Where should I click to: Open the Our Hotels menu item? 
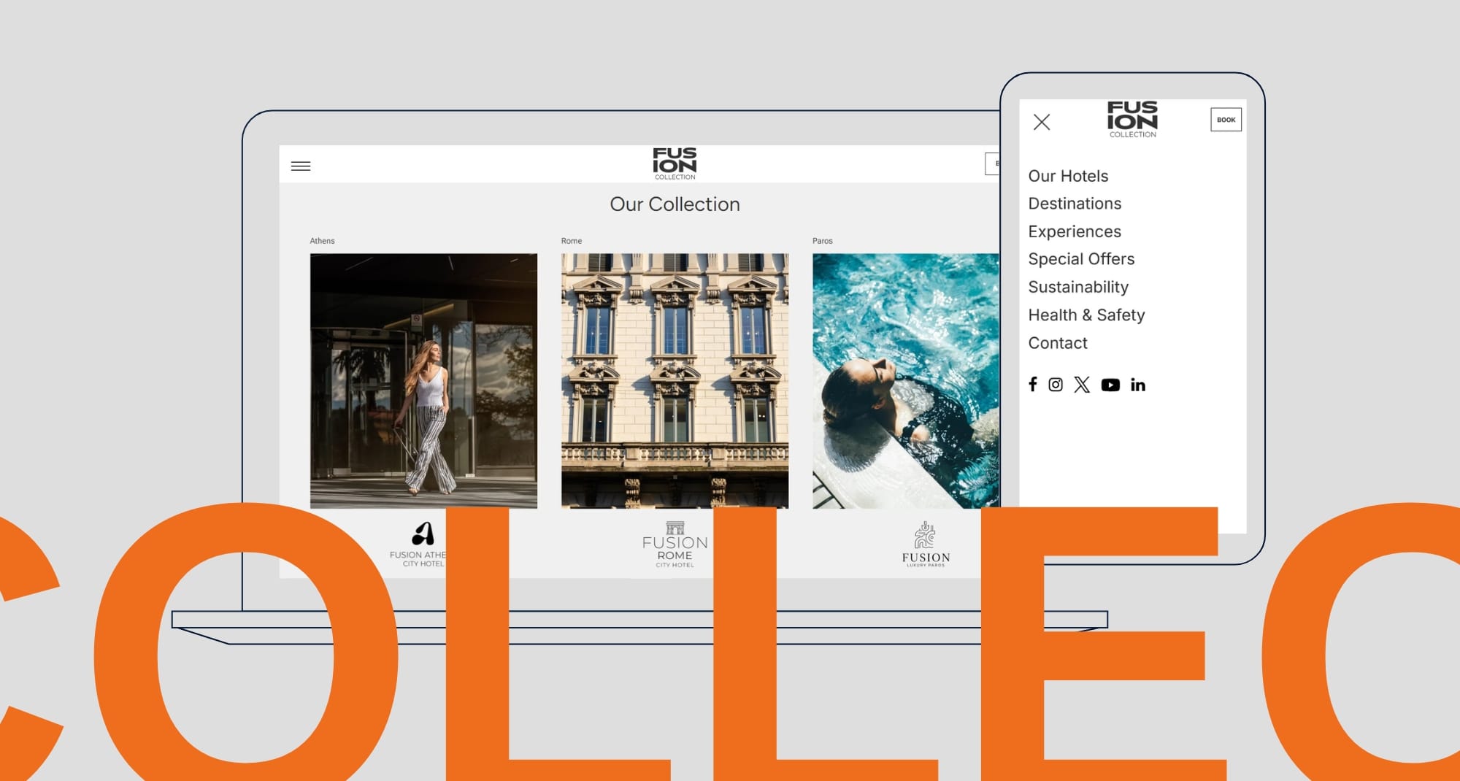click(1068, 176)
